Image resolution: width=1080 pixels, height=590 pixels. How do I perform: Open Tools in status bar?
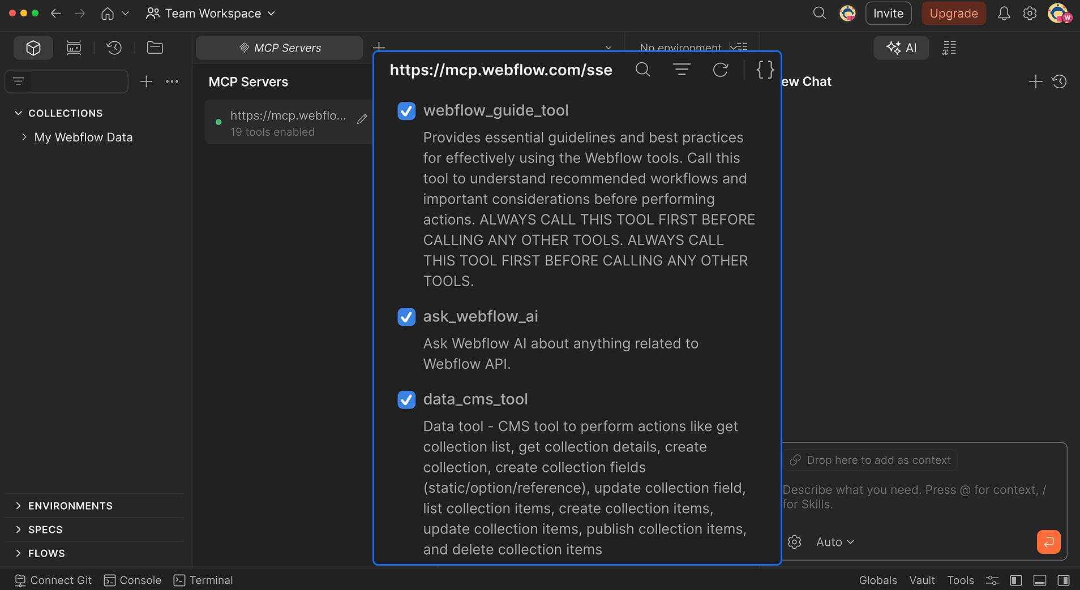pyautogui.click(x=961, y=580)
